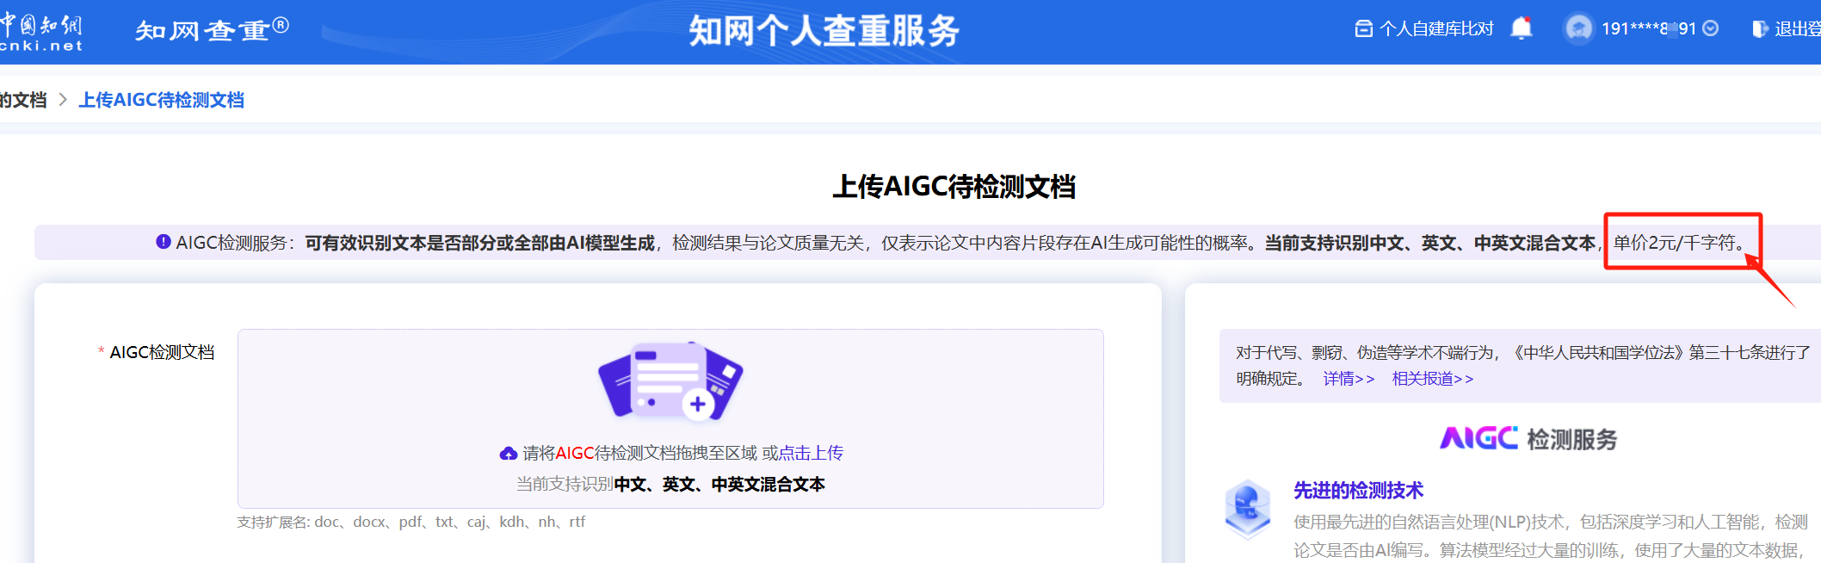Open the 详情>> link
The width and height of the screenshot is (1821, 563).
1349,379
